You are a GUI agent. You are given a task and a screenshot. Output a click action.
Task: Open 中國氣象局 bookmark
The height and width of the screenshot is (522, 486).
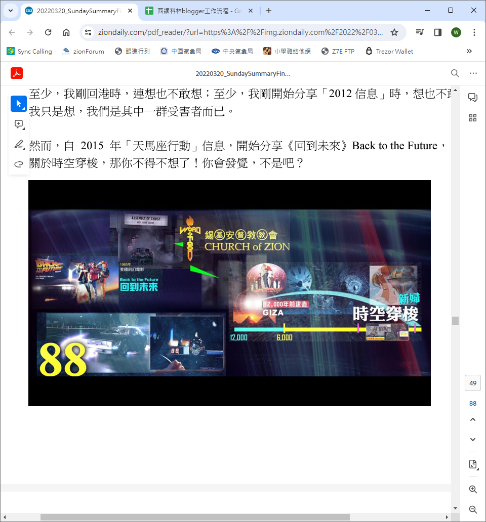(x=181, y=51)
